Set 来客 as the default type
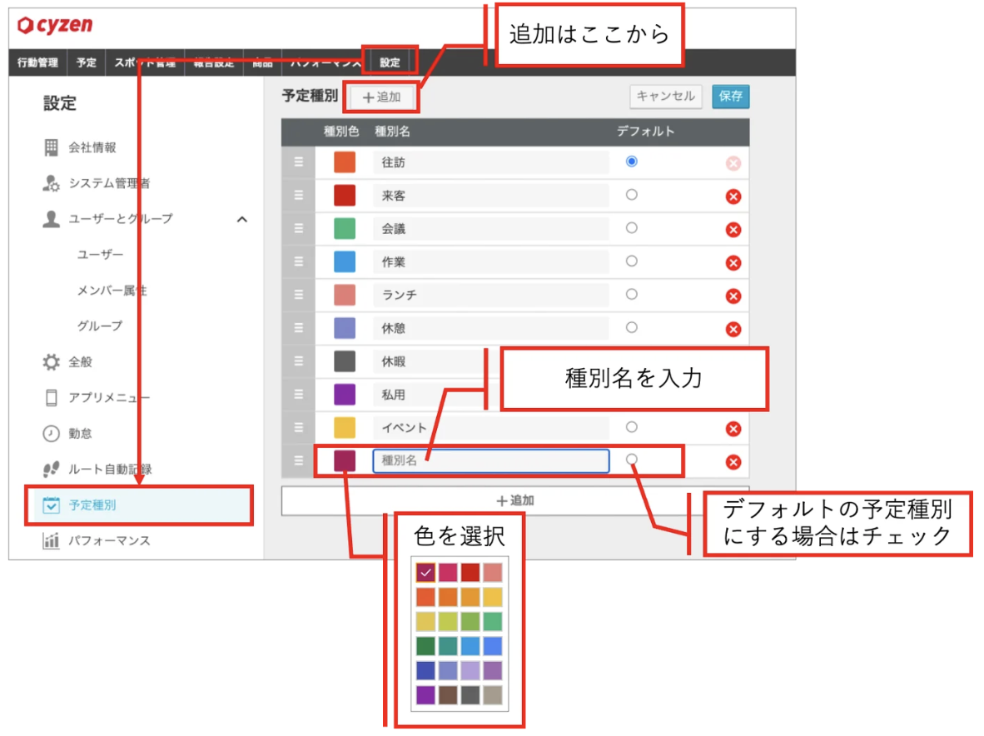The height and width of the screenshot is (736, 984). (x=631, y=195)
